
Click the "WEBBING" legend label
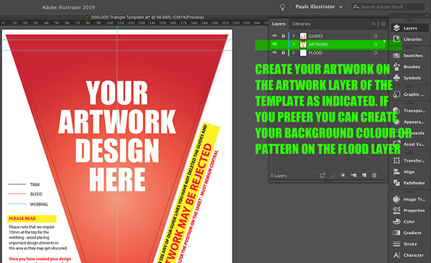tap(39, 204)
